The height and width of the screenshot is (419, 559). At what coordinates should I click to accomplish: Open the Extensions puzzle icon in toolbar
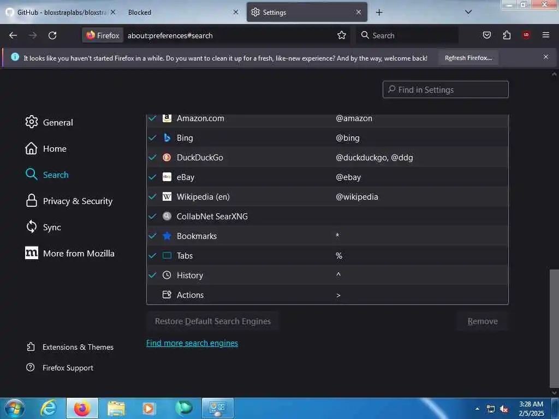pyautogui.click(x=507, y=35)
